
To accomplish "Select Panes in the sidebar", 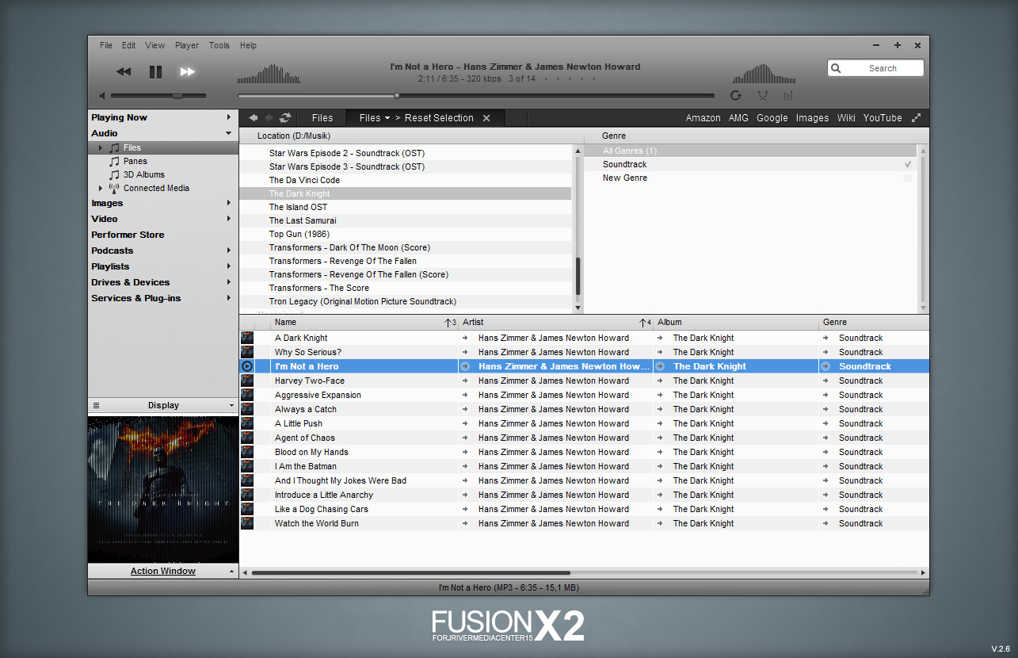I will click(135, 161).
